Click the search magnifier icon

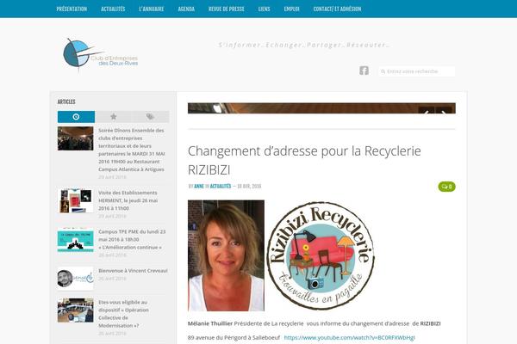pos(383,71)
